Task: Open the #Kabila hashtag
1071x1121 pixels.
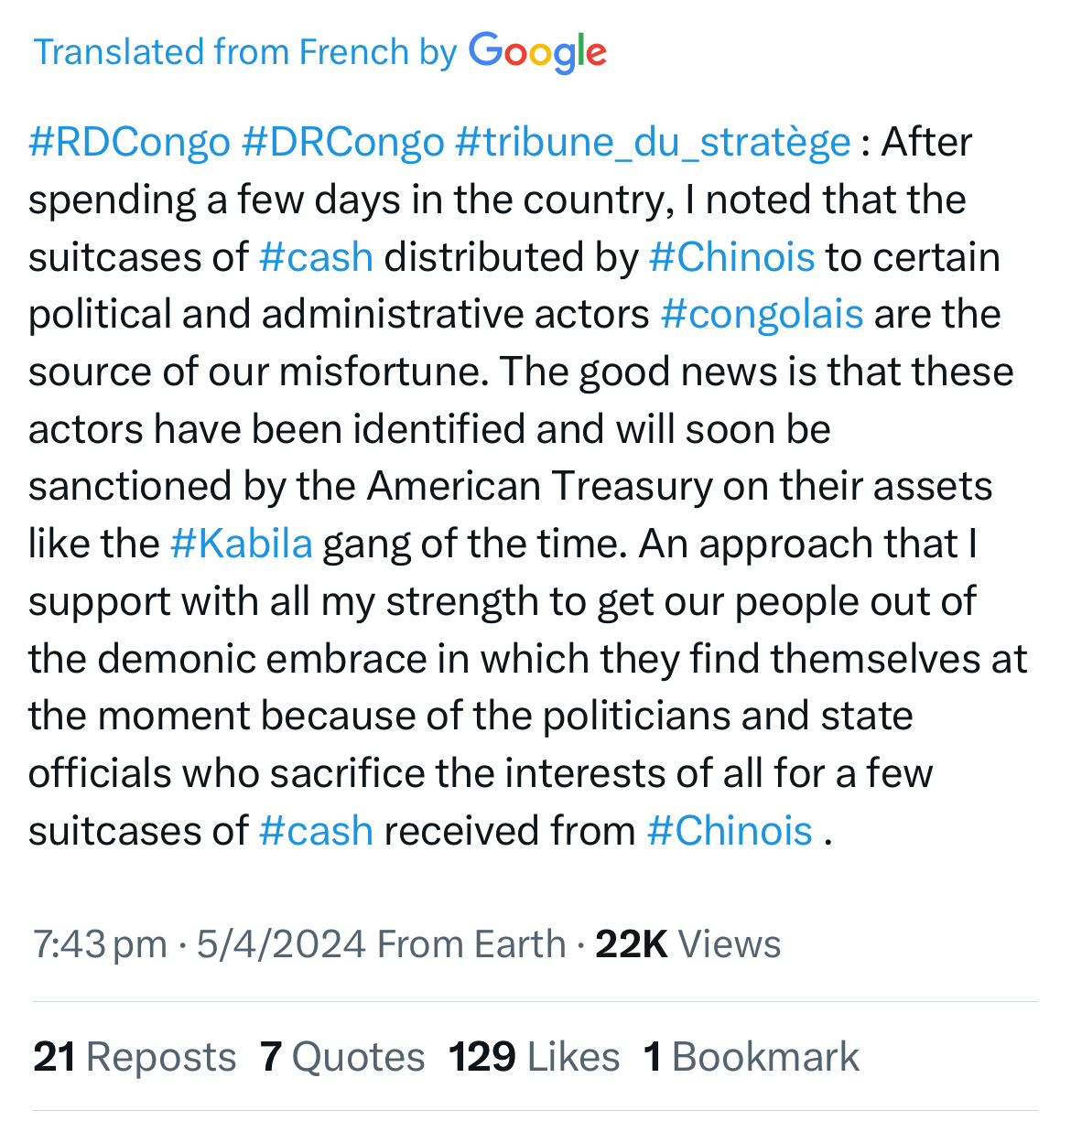Action: pos(242,544)
